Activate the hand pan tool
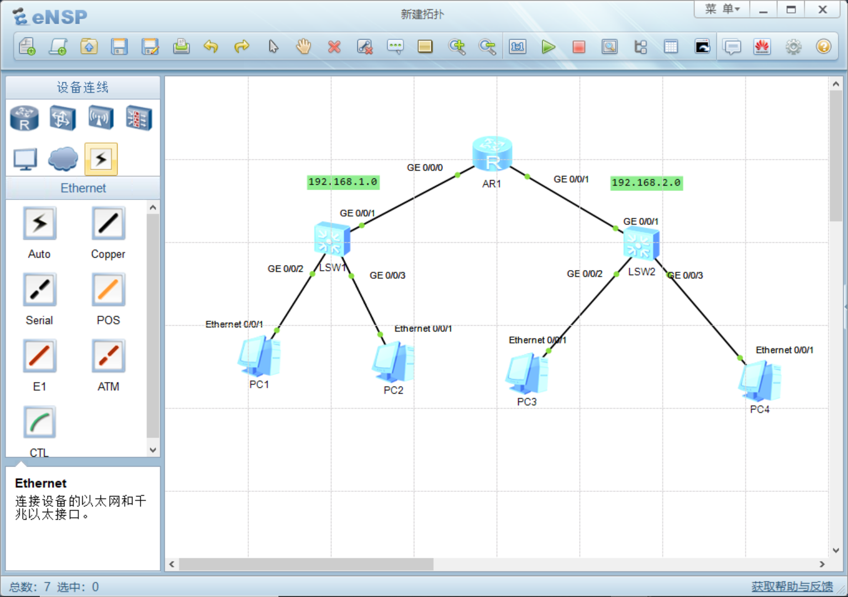 pyautogui.click(x=303, y=47)
